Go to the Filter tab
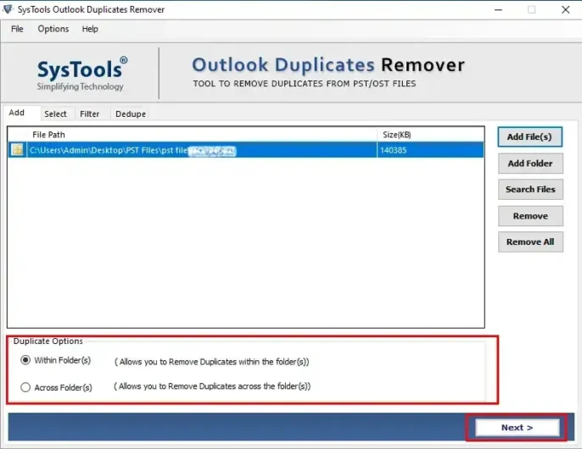 coord(89,114)
